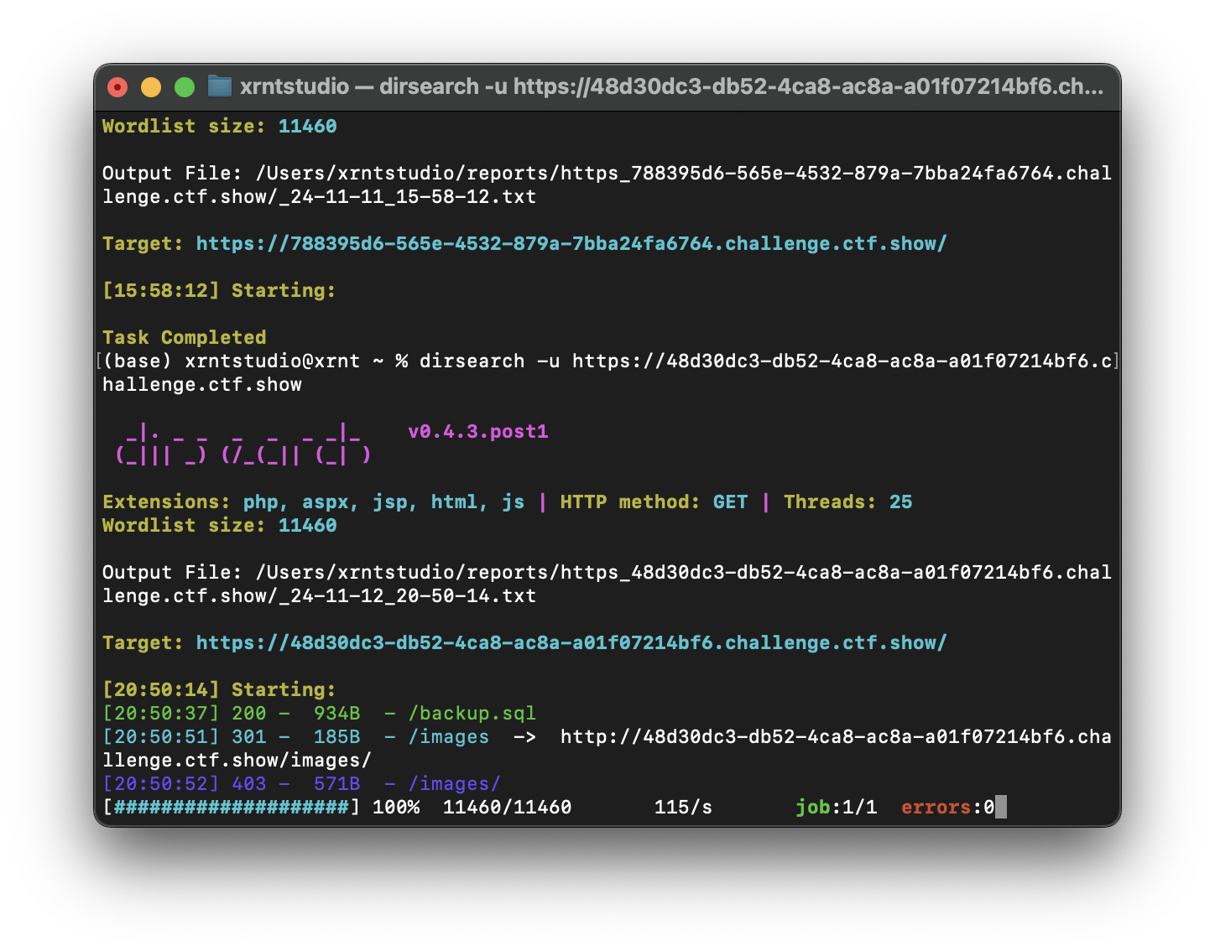Open the second Target URL starting with 48d30dc3
Screen dimensions: 1215x951
(571, 643)
